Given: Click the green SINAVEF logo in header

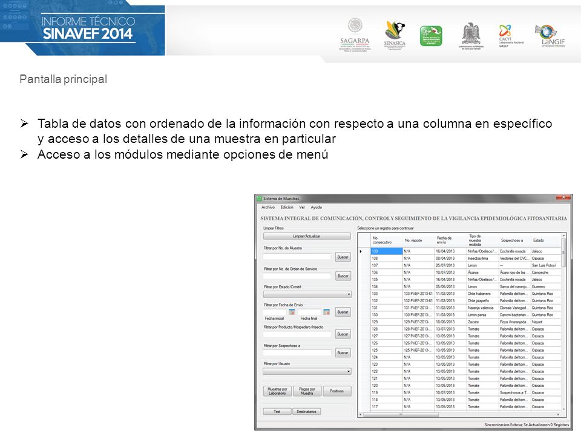Looking at the screenshot, I should [x=431, y=36].
